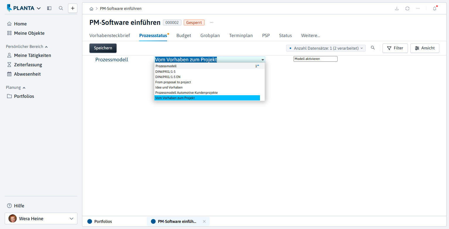Select Idee und Vorhaben option

(207, 87)
